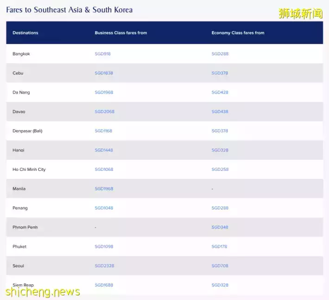
Task: Click Seoul Business fare SGD2328
Action: click(104, 266)
